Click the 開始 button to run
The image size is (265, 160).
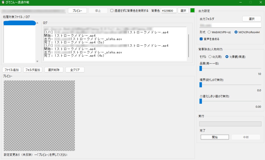coord(215,137)
